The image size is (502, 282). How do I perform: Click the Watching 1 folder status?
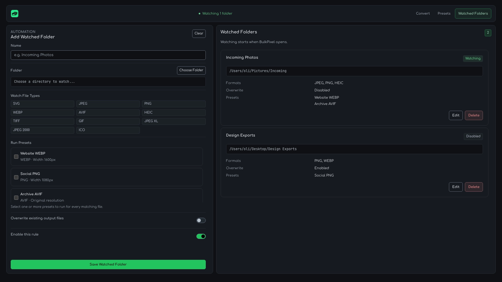point(215,14)
